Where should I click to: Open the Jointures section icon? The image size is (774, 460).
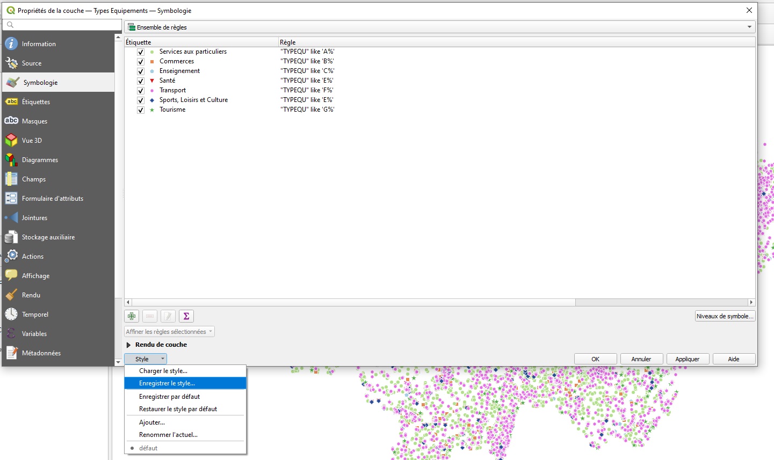pyautogui.click(x=11, y=218)
